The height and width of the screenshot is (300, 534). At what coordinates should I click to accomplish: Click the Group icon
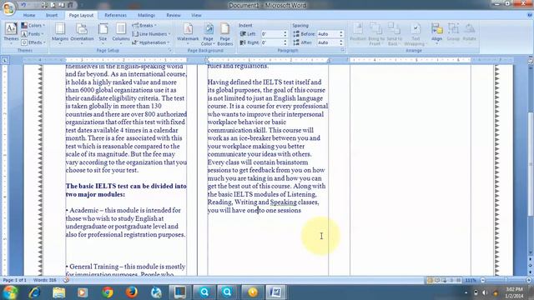coord(453,33)
